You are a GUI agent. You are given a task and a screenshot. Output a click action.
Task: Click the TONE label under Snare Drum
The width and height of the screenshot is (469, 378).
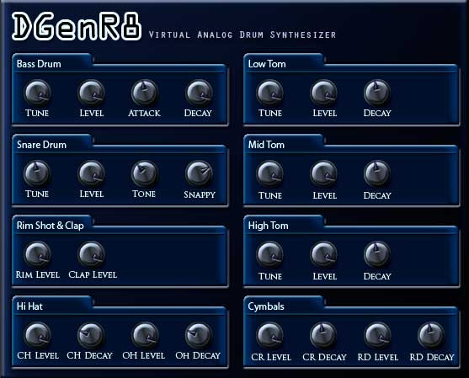(144, 194)
